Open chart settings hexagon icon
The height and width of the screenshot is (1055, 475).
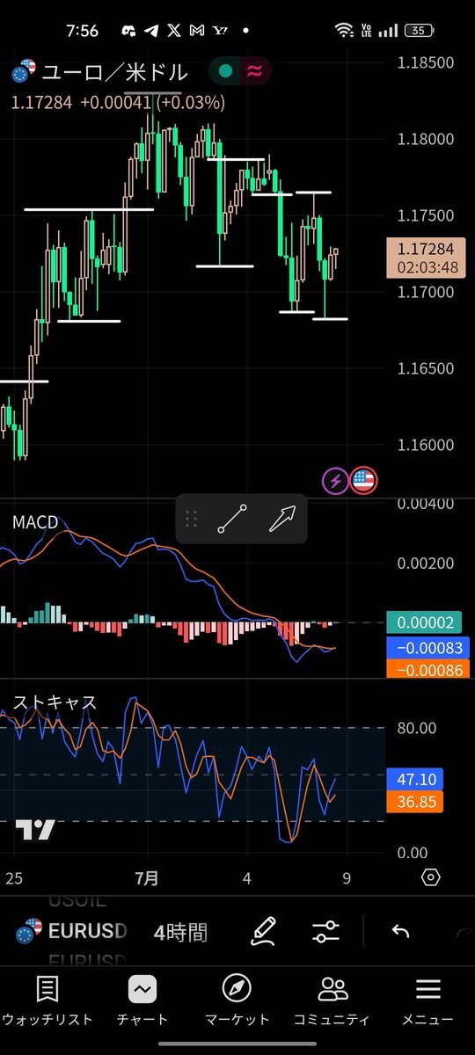[430, 877]
